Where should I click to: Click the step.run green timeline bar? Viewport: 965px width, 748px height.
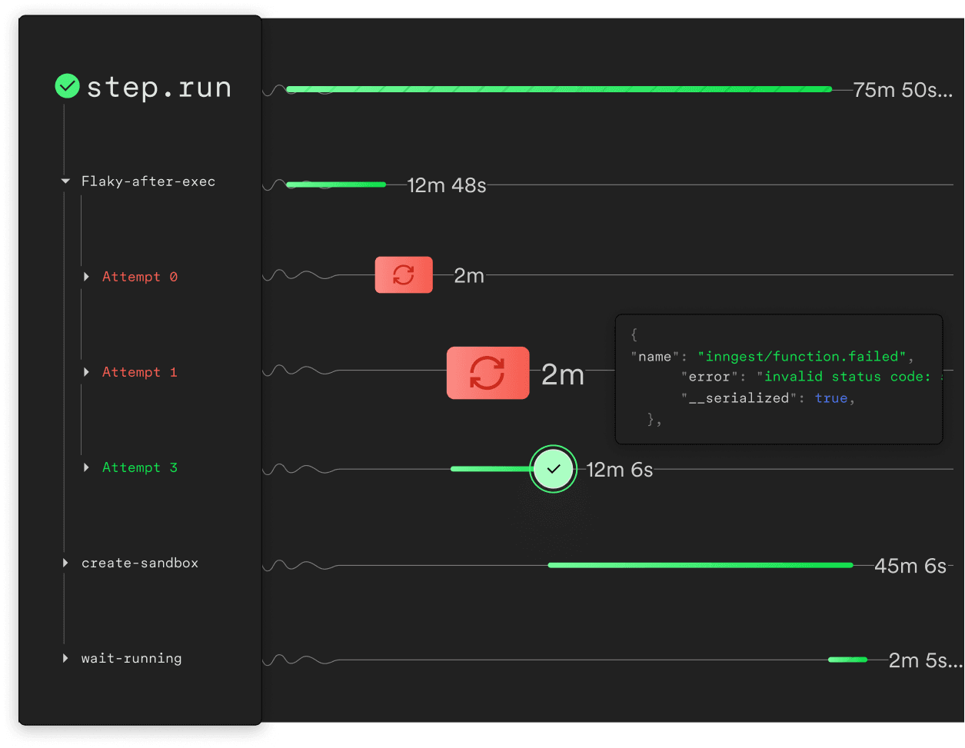(559, 90)
